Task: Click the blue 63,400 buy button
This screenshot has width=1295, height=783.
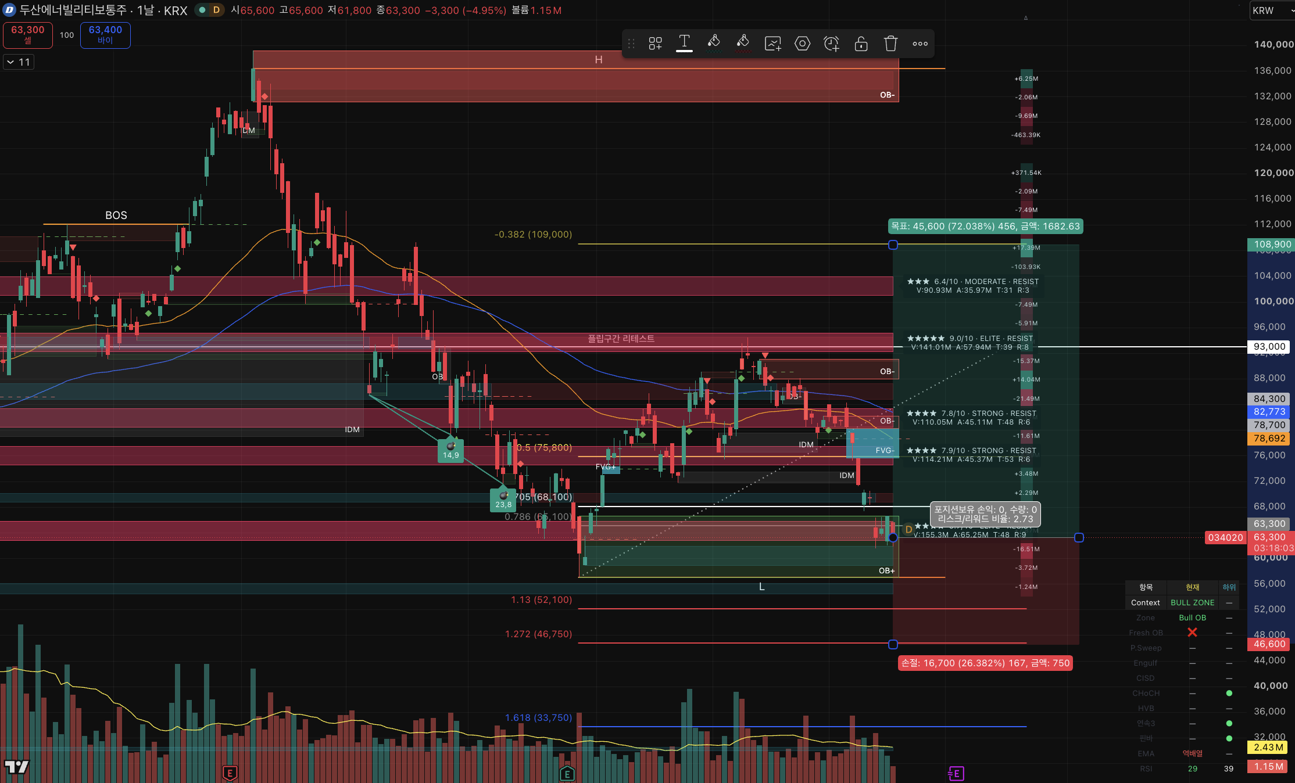Action: [x=105, y=35]
